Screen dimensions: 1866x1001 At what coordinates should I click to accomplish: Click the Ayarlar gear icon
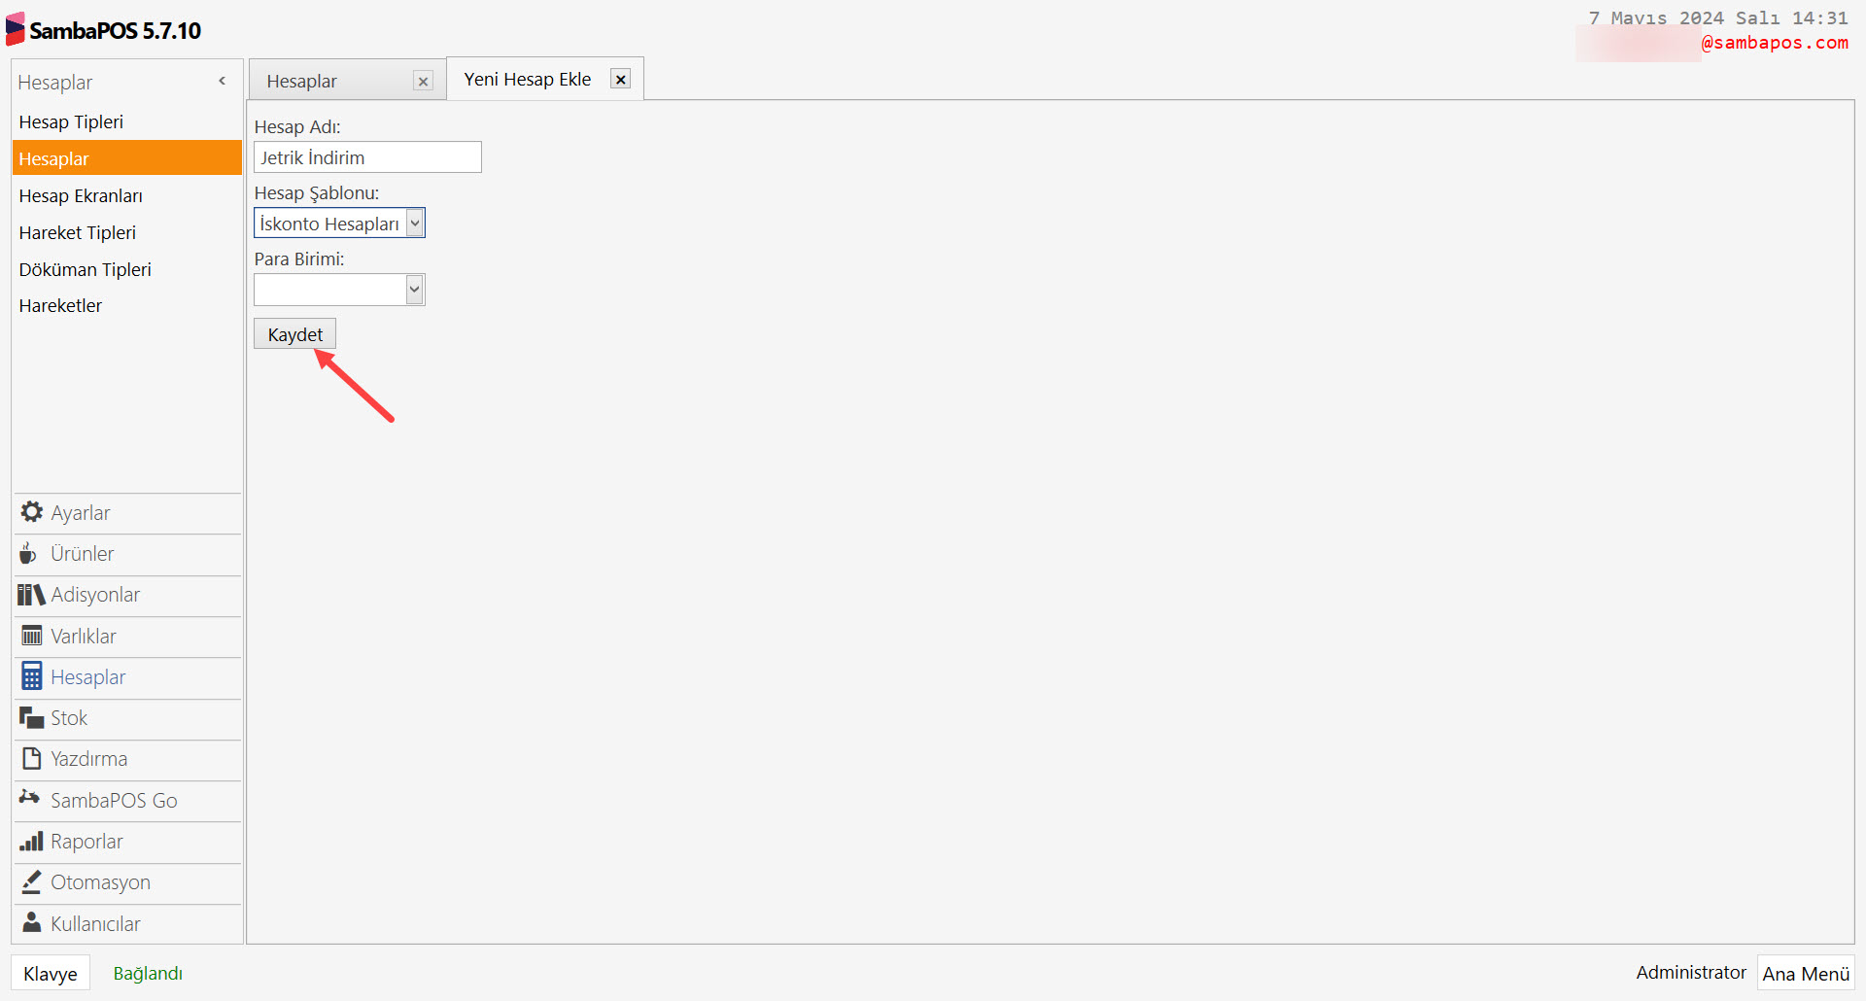31,512
